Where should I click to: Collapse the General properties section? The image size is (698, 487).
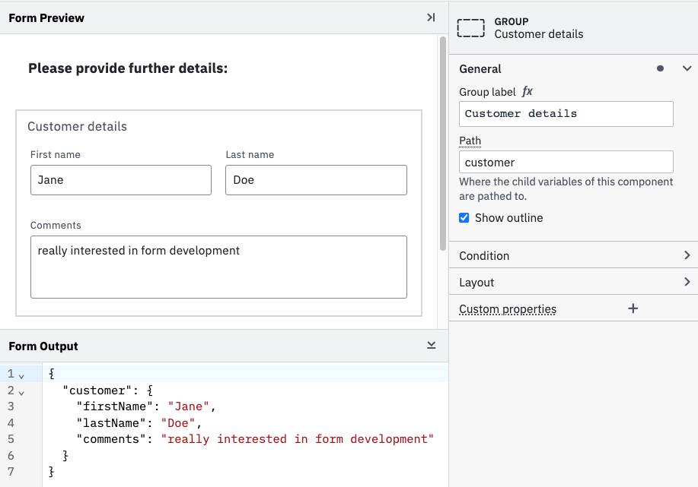(687, 68)
